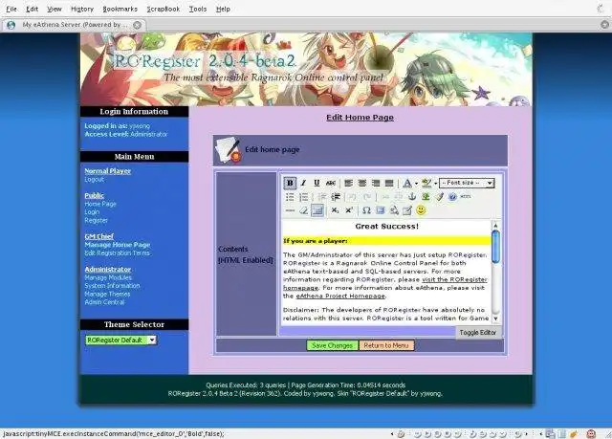Viewport: 612px width, 439px height.
Task: Click the editor scrollbar down arrow
Action: [x=495, y=318]
